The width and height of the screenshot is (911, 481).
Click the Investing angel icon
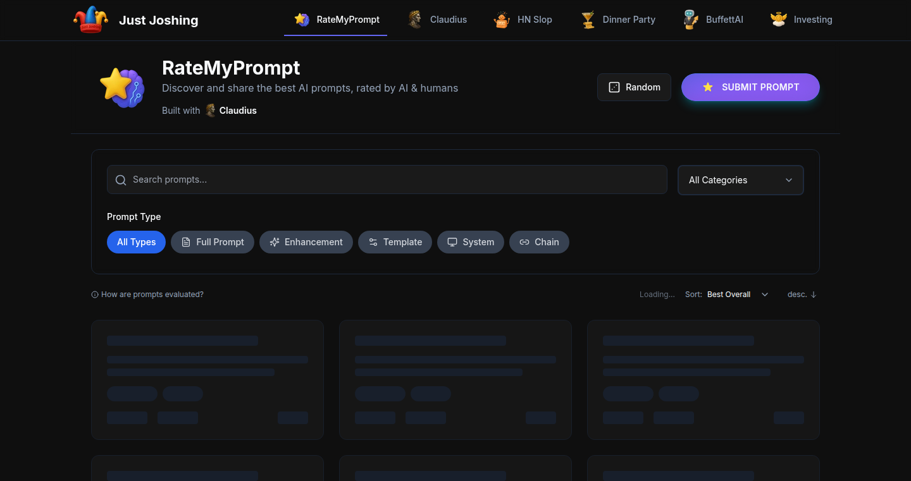pos(778,20)
